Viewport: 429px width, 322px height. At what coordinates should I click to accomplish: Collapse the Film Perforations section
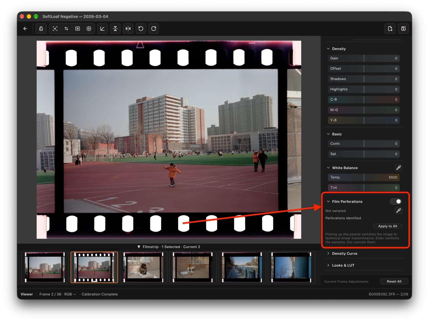click(x=328, y=202)
